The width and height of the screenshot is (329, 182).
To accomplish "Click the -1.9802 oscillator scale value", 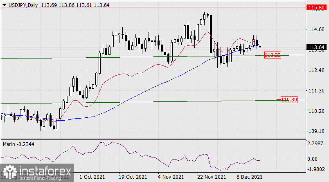I will (x=316, y=169).
